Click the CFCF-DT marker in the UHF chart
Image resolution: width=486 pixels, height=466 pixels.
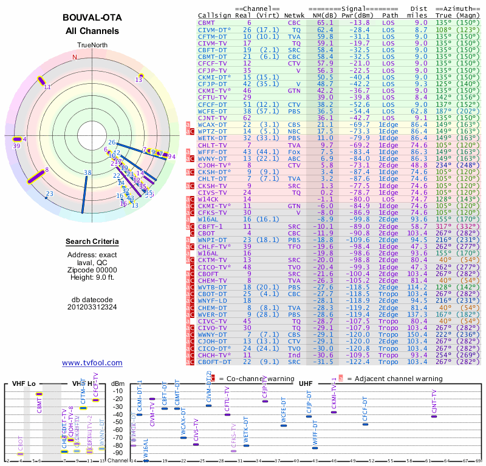pos(366,424)
